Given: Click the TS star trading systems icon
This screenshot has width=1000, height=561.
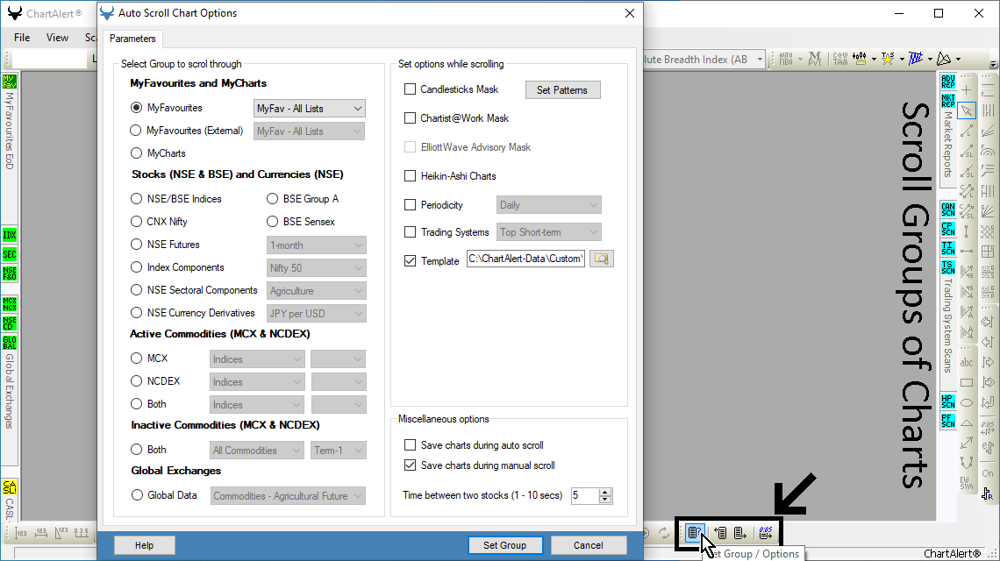Looking at the screenshot, I should (x=888, y=59).
